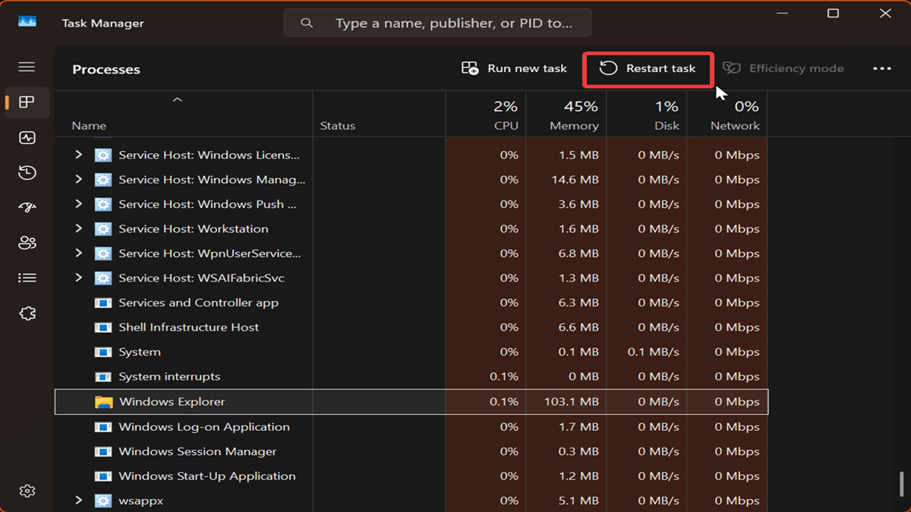The height and width of the screenshot is (512, 911).
Task: Open the Users page in sidebar
Action: point(27,243)
